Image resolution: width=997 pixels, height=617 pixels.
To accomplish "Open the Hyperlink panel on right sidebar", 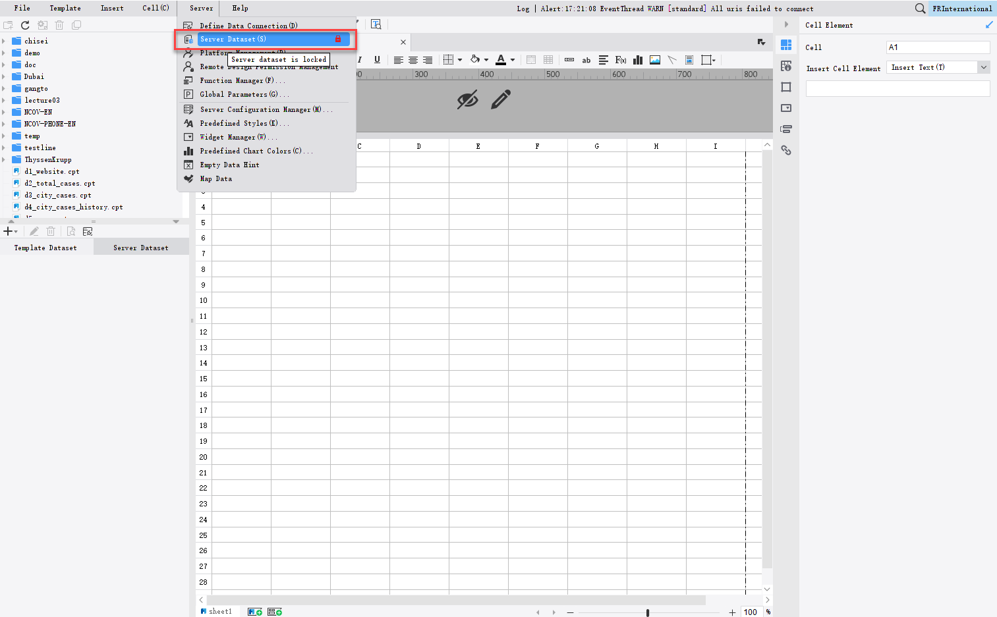I will point(785,149).
